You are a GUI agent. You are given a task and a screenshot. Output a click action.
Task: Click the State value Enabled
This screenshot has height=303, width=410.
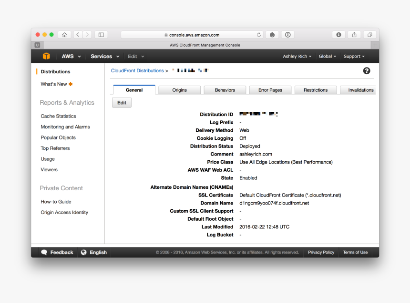[x=248, y=178]
